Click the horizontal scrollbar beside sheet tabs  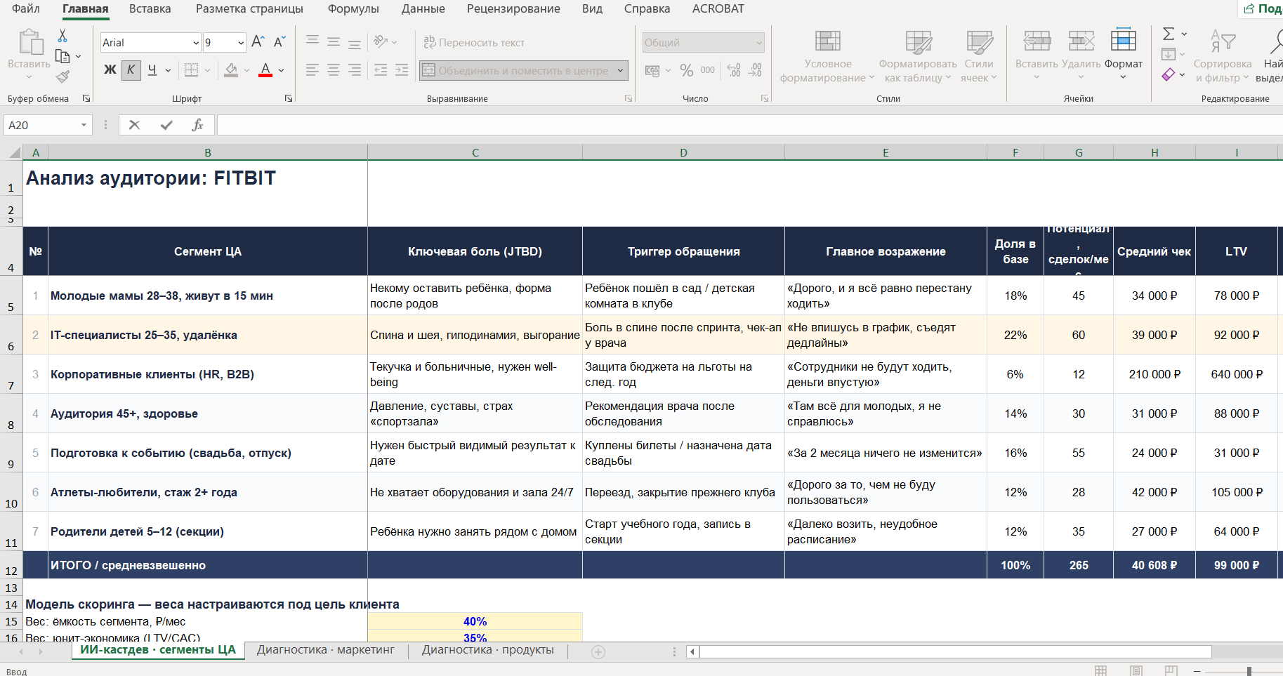(x=956, y=652)
